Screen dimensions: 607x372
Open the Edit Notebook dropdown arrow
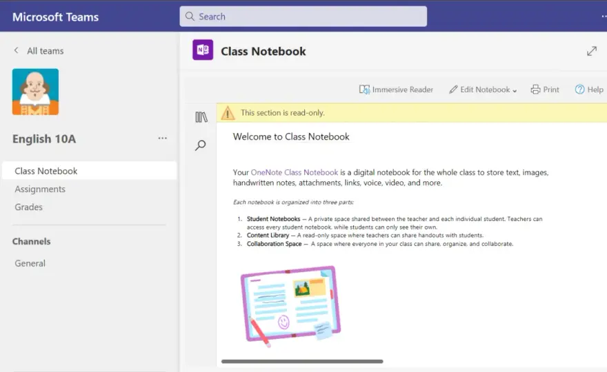coord(515,91)
